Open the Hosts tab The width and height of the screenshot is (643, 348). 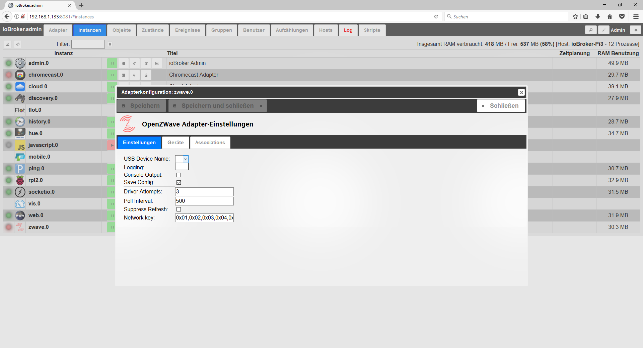click(326, 30)
